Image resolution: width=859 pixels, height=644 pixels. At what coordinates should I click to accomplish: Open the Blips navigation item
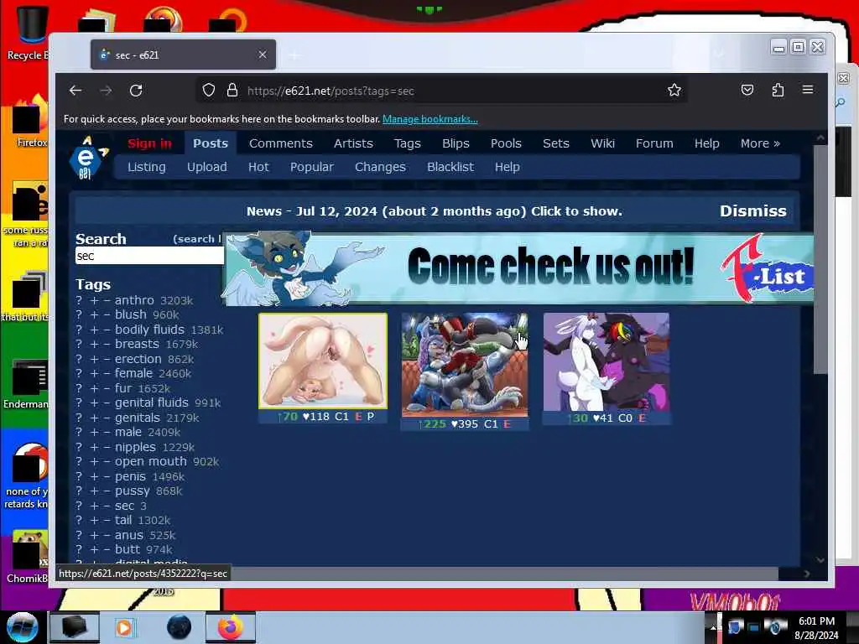pyautogui.click(x=456, y=143)
